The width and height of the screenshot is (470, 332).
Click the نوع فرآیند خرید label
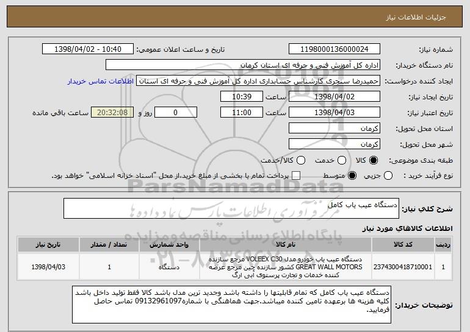click(x=428, y=176)
